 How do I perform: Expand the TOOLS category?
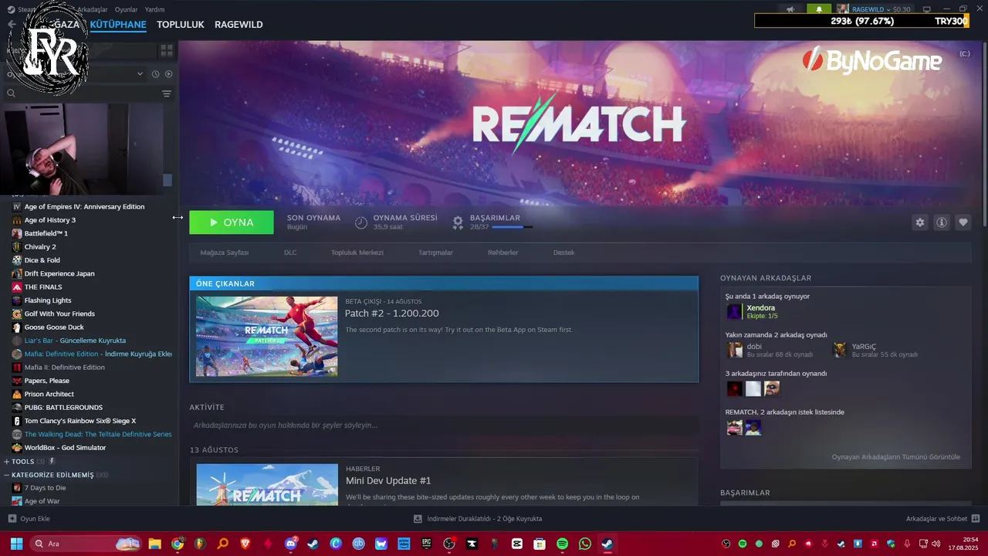7,462
